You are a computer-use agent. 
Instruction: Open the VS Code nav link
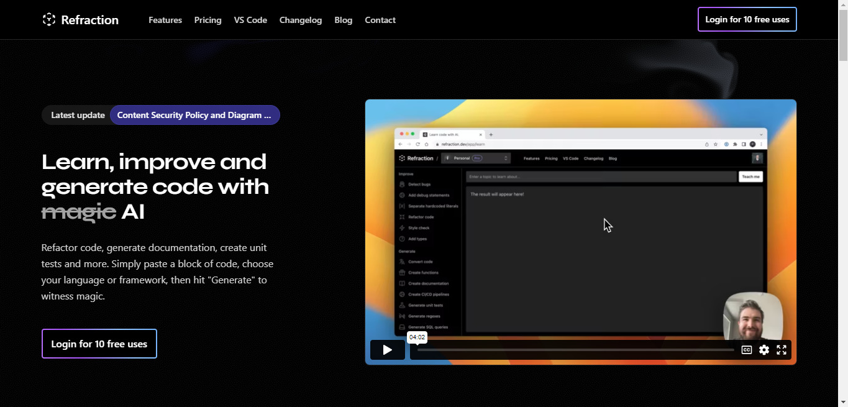[x=250, y=20]
